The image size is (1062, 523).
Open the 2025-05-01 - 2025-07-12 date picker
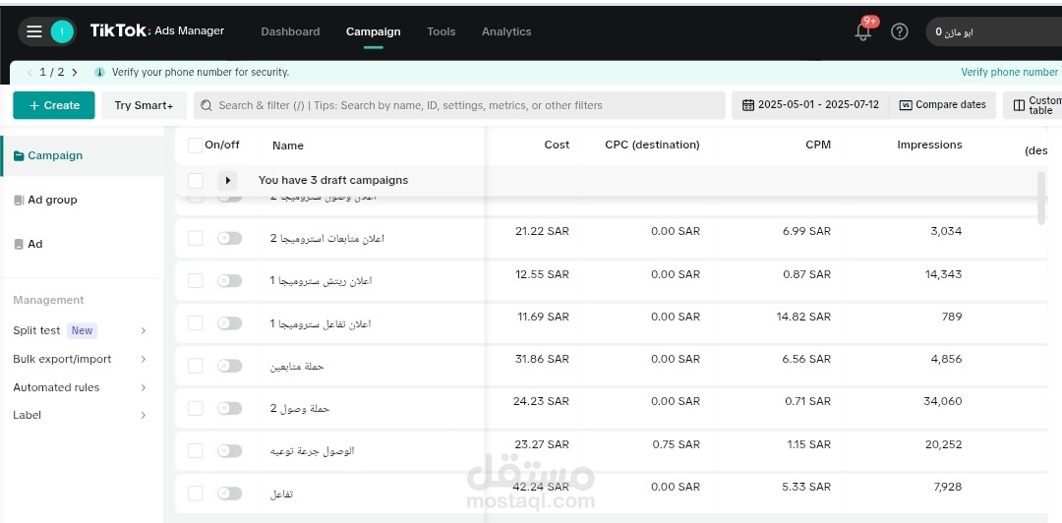tap(810, 105)
